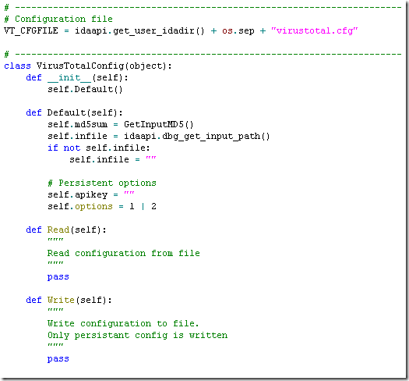Click idaapi.dbg_get_input_path() call
This screenshot has height=381, width=409.
coord(197,136)
